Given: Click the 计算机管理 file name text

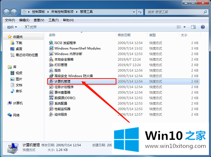Looking at the screenshot, I should click(x=62, y=81).
